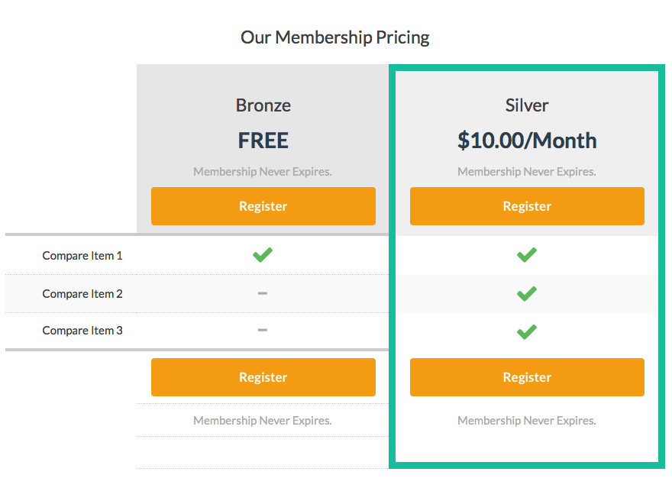Click the Our Membership Pricing title
672x504 pixels.
(334, 37)
